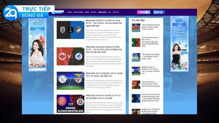The image size is (219, 123).
Task: Open the PAOK FC vs Viktoria Plzen article title
Action: pos(104,23)
